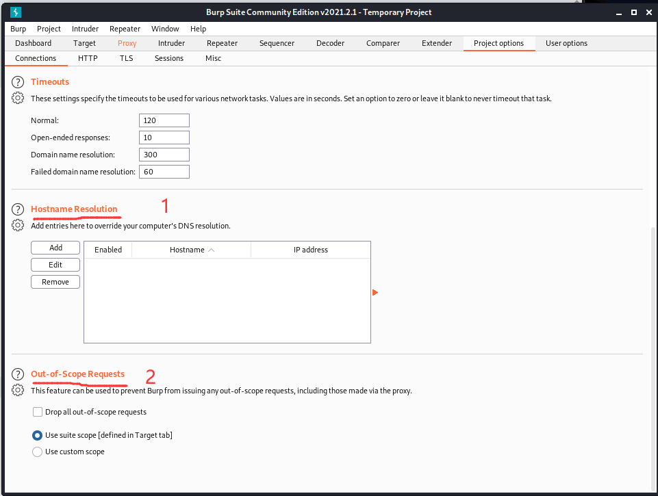
Task: Click the orange arrow beside hostname table
Action: click(375, 292)
